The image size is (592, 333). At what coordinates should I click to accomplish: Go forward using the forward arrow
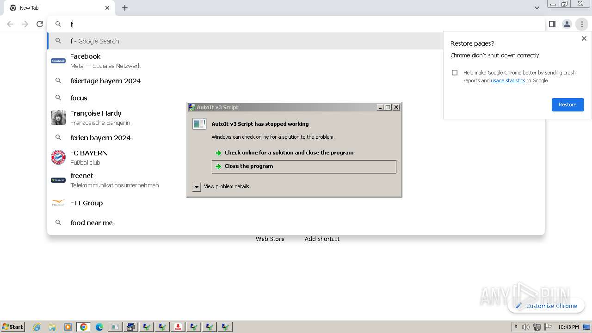click(25, 24)
